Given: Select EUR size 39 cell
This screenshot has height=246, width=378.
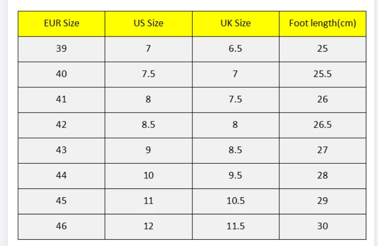Looking at the screenshot, I should [62, 49].
